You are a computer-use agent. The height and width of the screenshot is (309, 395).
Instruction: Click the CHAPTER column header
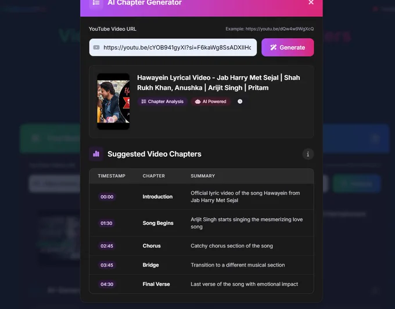coord(154,176)
